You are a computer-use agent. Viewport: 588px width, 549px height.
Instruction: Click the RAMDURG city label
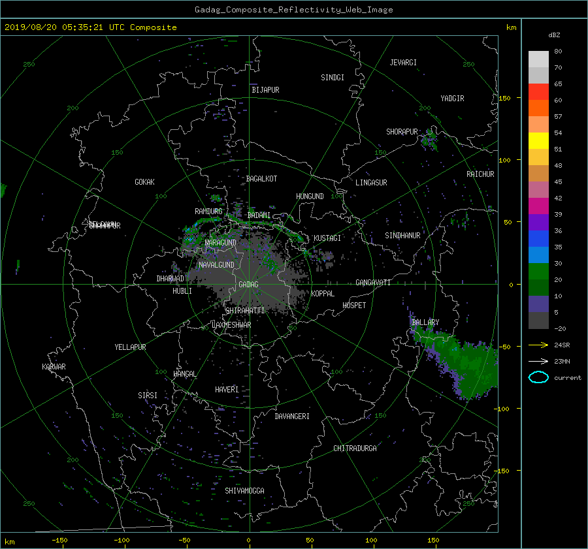208,212
